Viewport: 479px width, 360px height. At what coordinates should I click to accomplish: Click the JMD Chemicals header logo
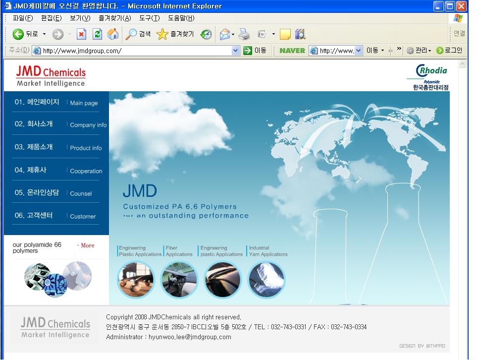(x=51, y=76)
